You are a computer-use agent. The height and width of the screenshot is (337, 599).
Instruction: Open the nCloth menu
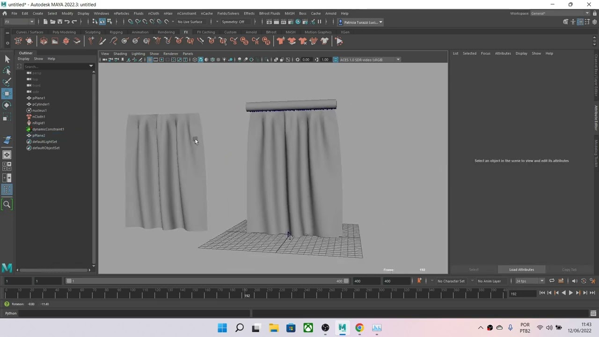tap(153, 13)
